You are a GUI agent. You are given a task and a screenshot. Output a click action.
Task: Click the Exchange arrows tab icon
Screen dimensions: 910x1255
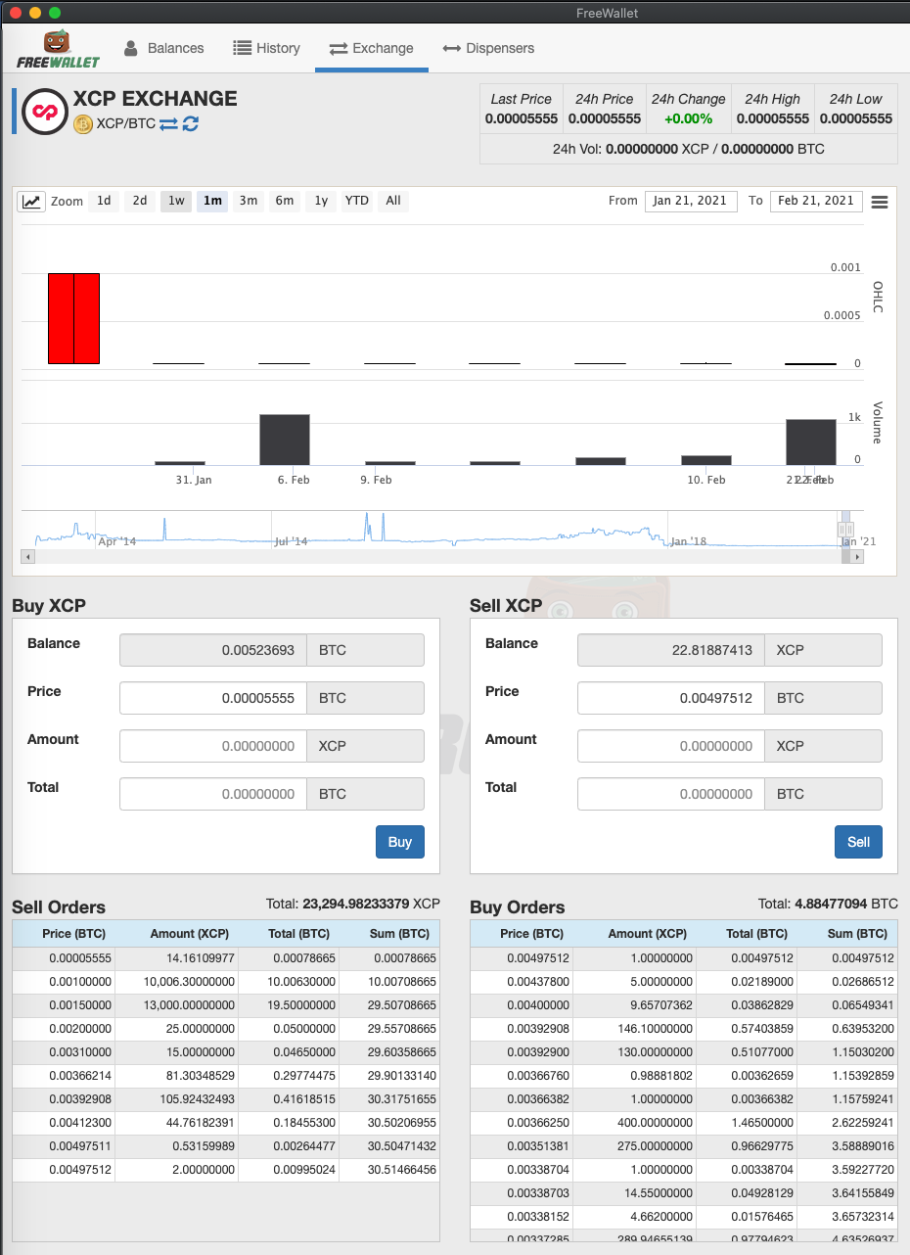pyautogui.click(x=339, y=48)
